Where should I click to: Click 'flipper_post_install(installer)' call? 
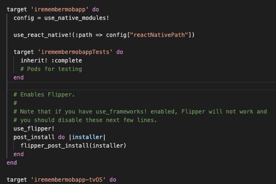pos(73,146)
